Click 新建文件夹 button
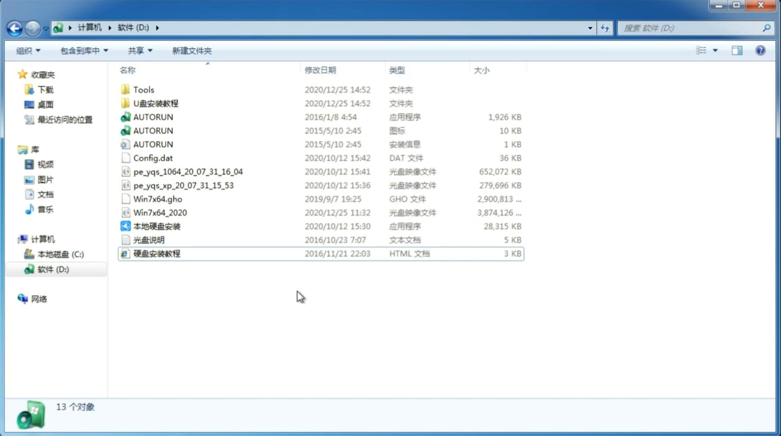This screenshot has height=436, width=781. point(191,50)
